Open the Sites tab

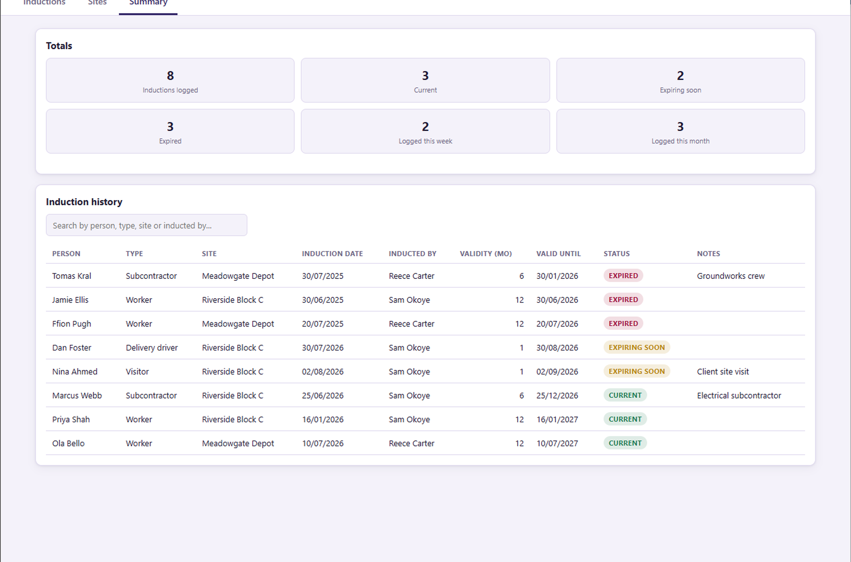[x=97, y=3]
